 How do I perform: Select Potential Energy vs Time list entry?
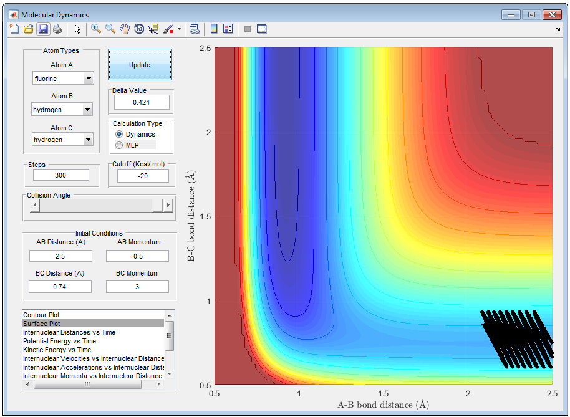click(59, 341)
